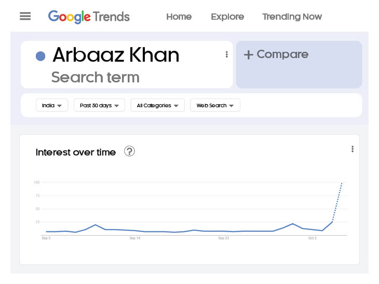Open the hamburger main menu
The height and width of the screenshot is (284, 379).
coord(25,17)
